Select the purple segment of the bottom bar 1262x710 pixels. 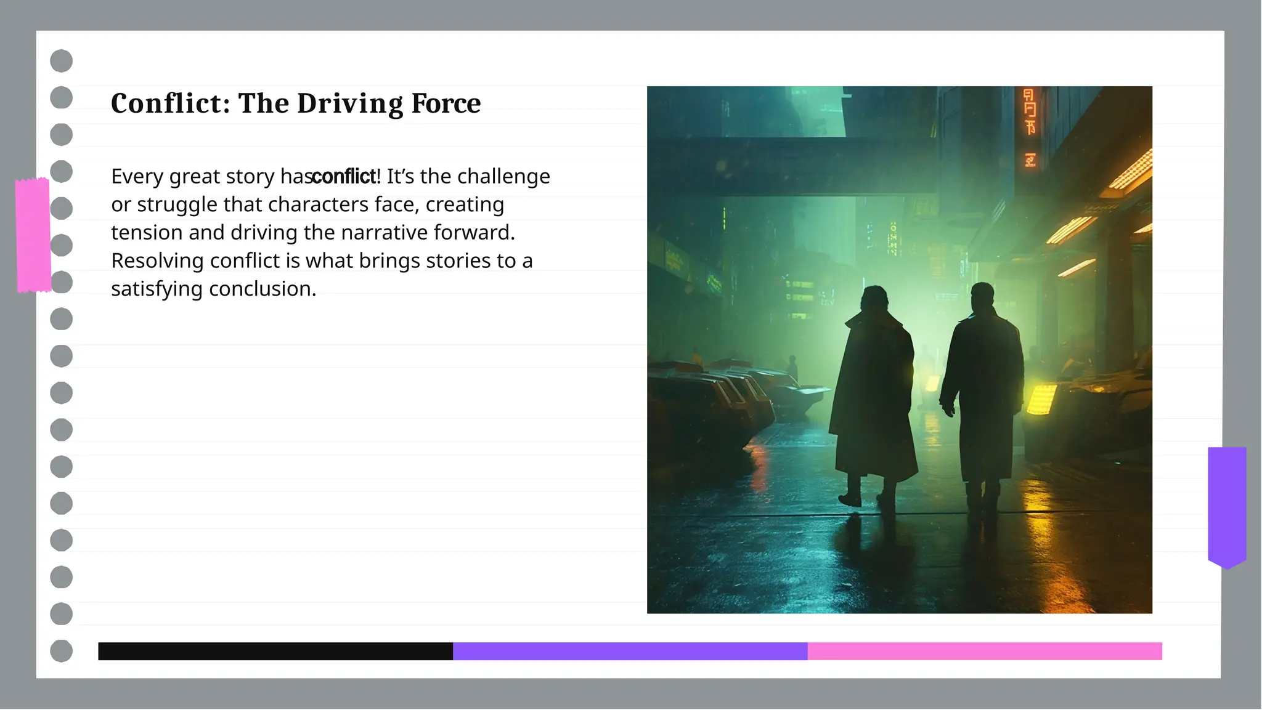630,651
